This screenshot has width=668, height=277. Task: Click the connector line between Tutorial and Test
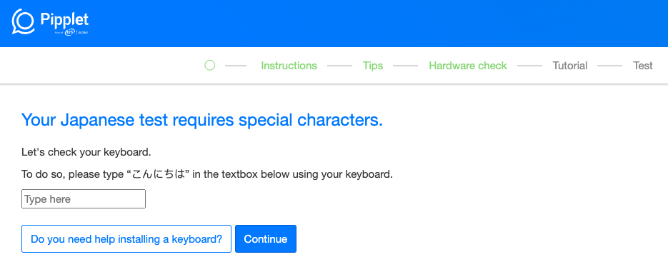(x=610, y=66)
